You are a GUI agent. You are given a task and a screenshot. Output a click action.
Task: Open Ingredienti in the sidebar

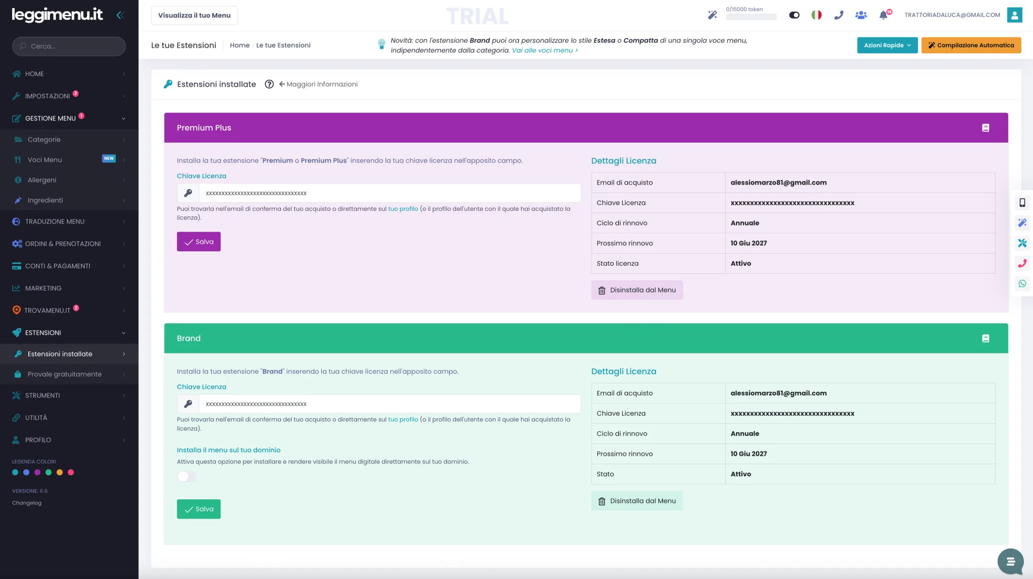69,200
